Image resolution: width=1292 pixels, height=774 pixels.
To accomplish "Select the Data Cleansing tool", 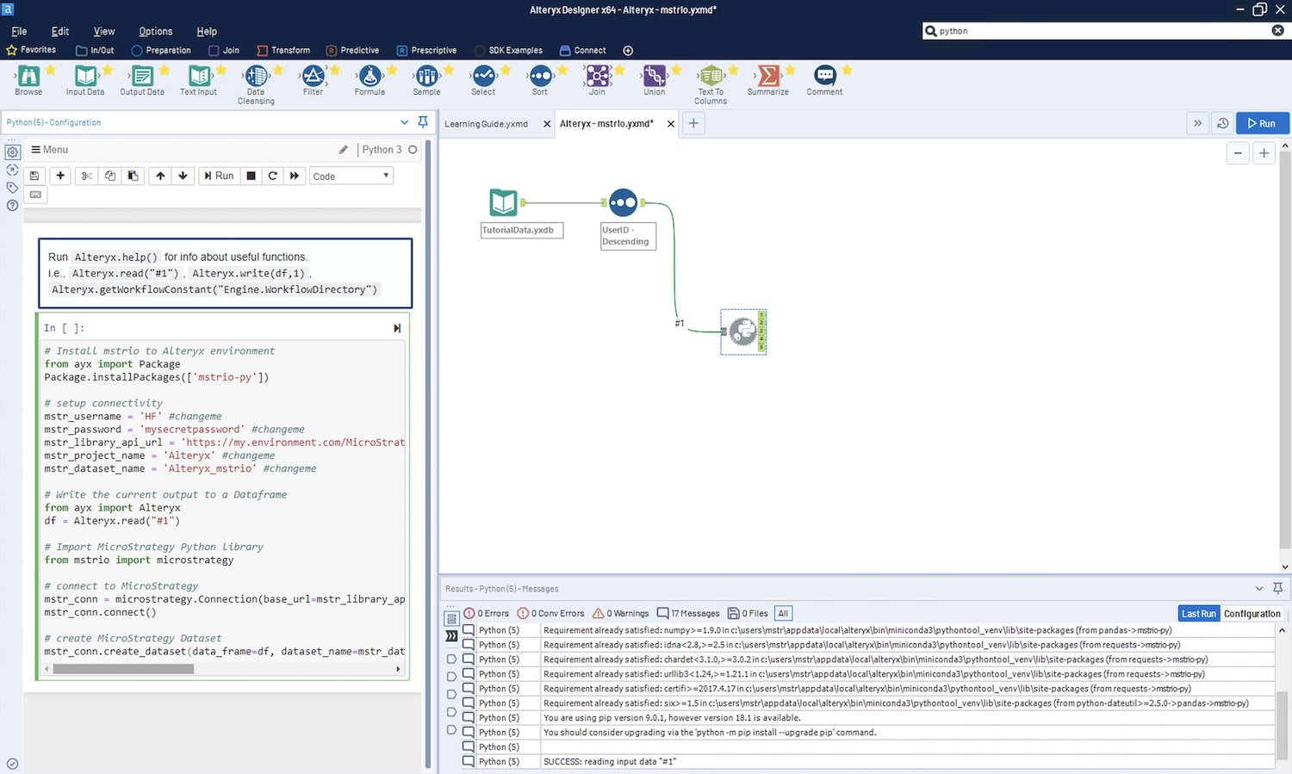I will click(x=256, y=77).
